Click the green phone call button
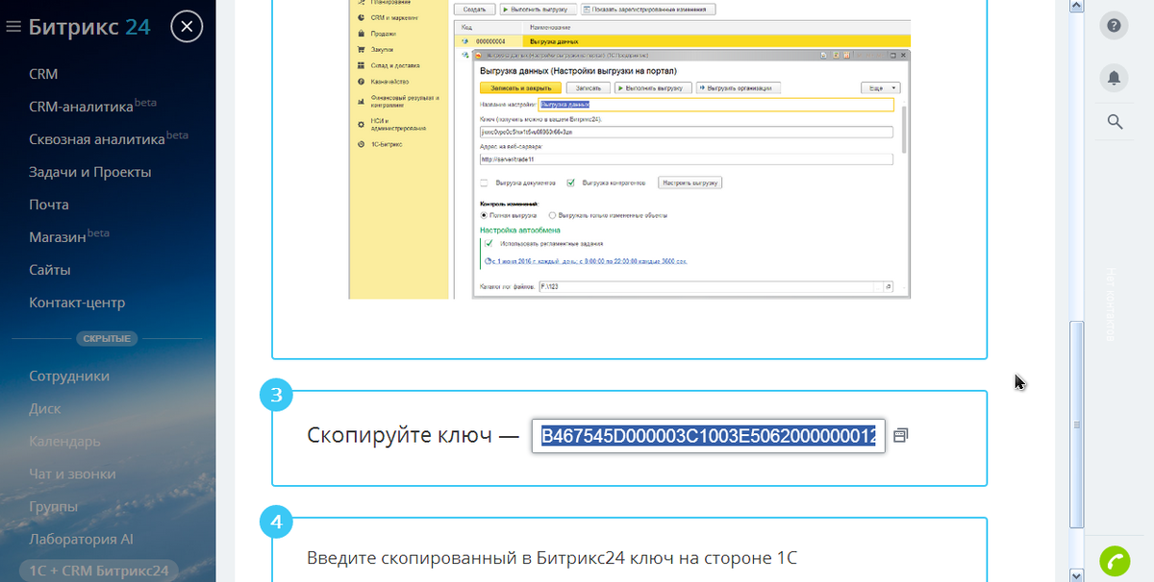The image size is (1154, 582). (x=1115, y=561)
